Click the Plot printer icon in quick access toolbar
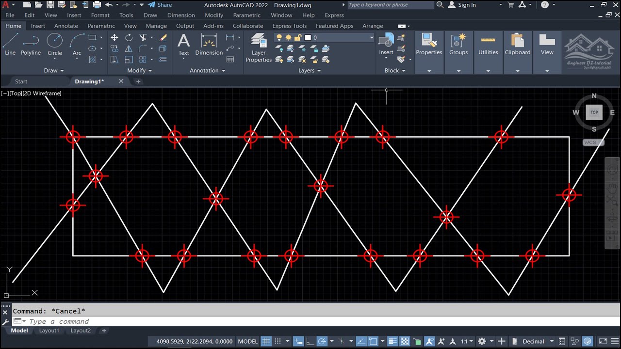 (97, 5)
